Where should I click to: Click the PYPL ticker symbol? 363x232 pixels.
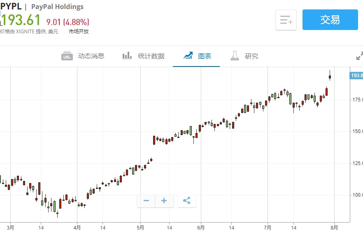pyautogui.click(x=11, y=6)
